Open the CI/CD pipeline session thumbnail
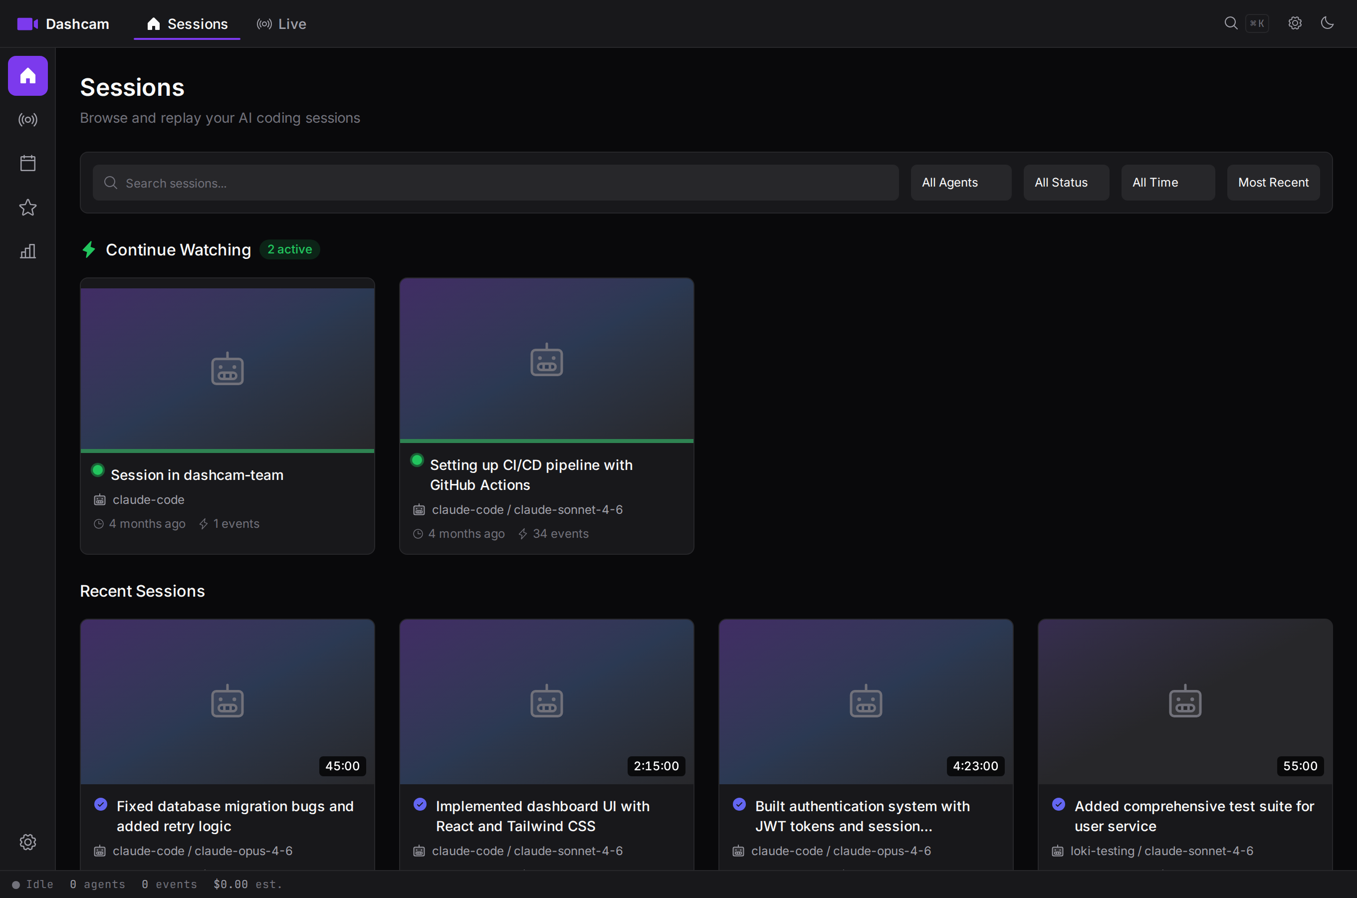 (546, 359)
